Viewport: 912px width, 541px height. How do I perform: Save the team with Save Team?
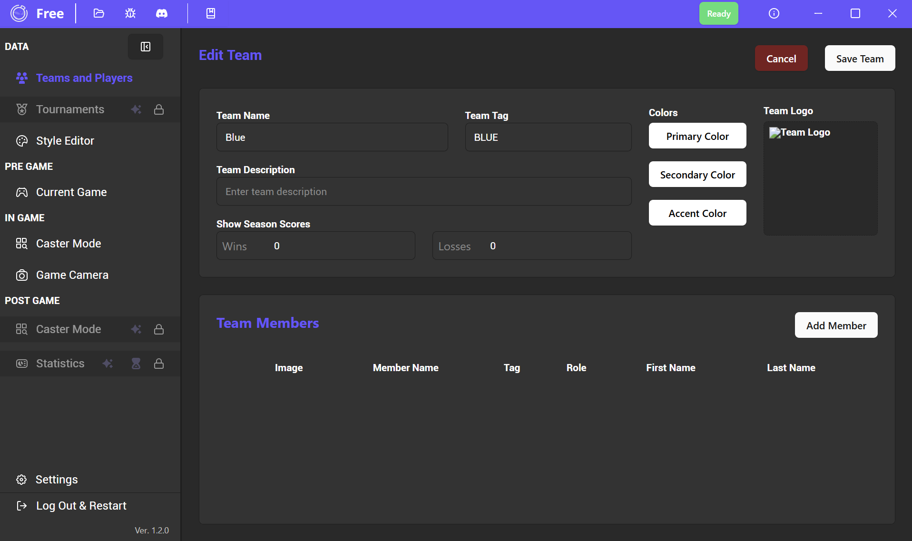[x=860, y=59]
